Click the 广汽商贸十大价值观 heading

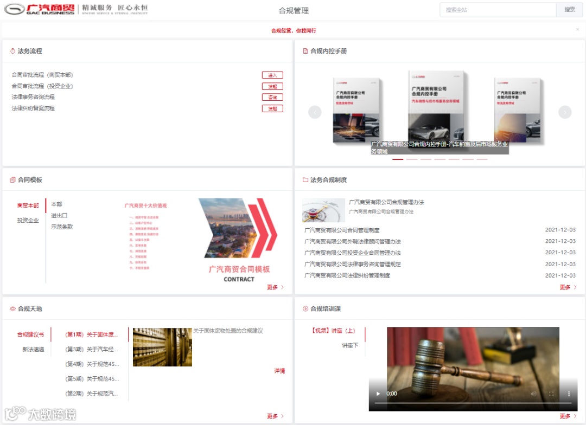145,205
